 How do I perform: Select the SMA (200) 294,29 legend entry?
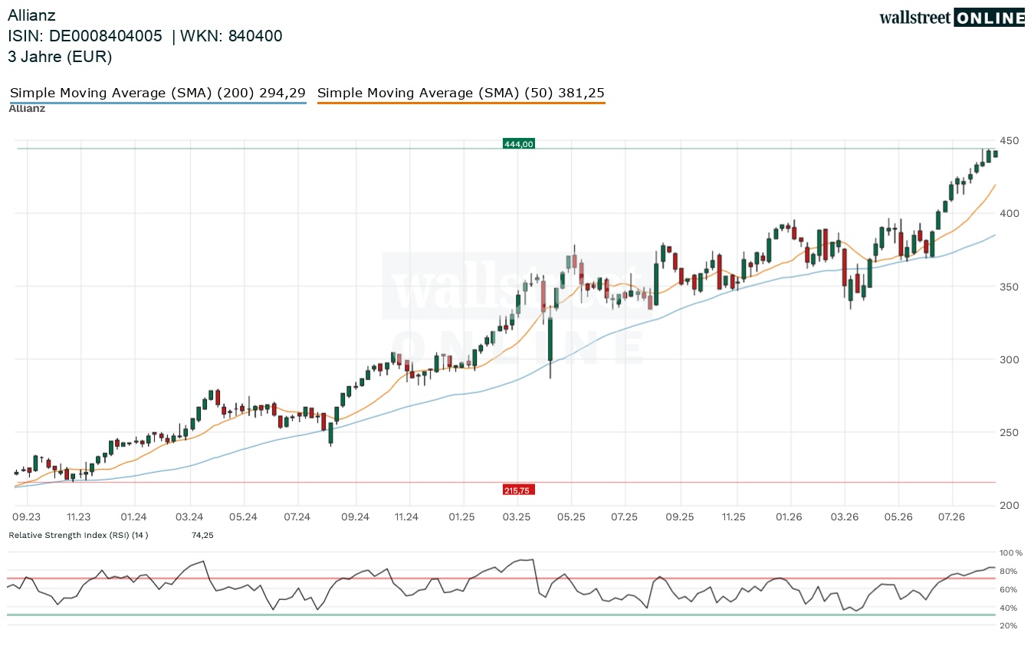tap(158, 93)
